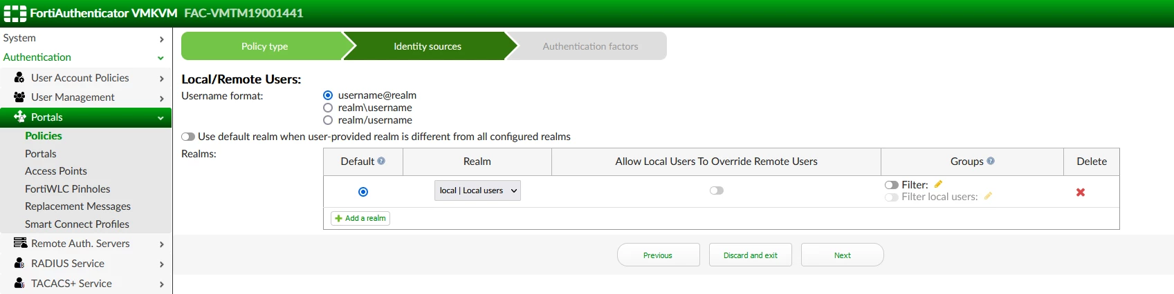Viewport: 1174px width, 294px height.
Task: Open FortiWLC Pinholes menu item
Action: 68,189
